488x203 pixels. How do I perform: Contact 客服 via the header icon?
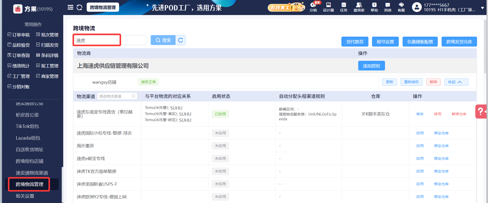tap(401, 7)
